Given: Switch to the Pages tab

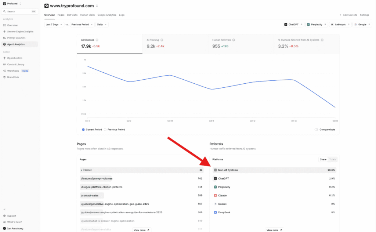Looking at the screenshot, I should coord(61,15).
